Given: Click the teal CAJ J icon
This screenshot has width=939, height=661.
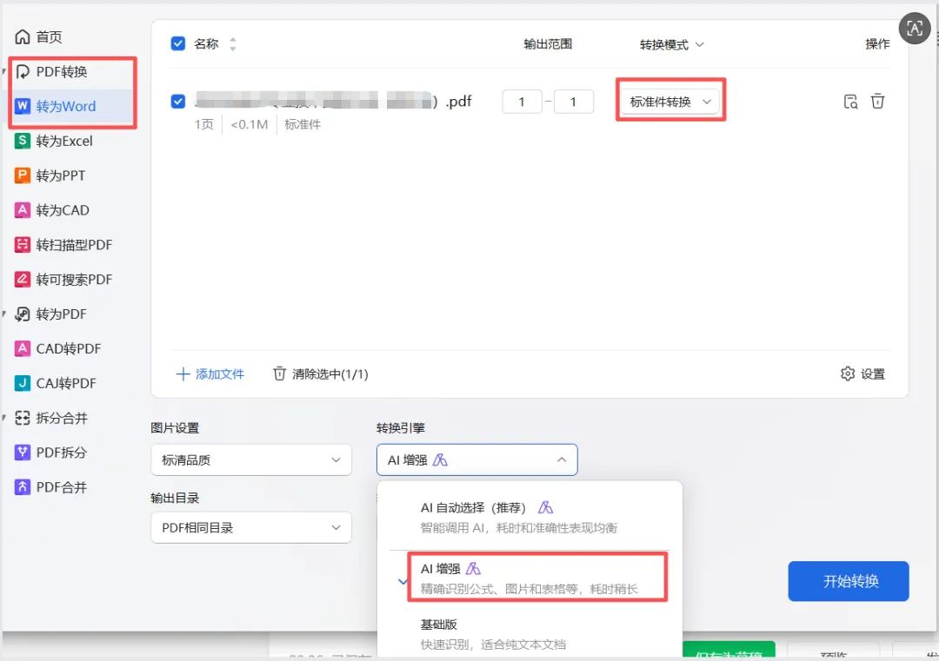Looking at the screenshot, I should 22,383.
